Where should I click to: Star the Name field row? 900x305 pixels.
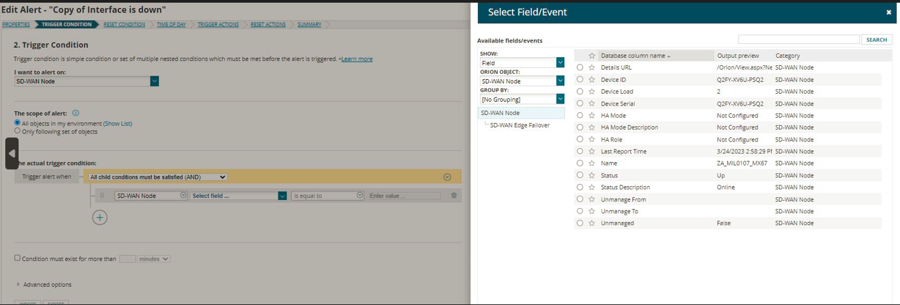(x=592, y=163)
